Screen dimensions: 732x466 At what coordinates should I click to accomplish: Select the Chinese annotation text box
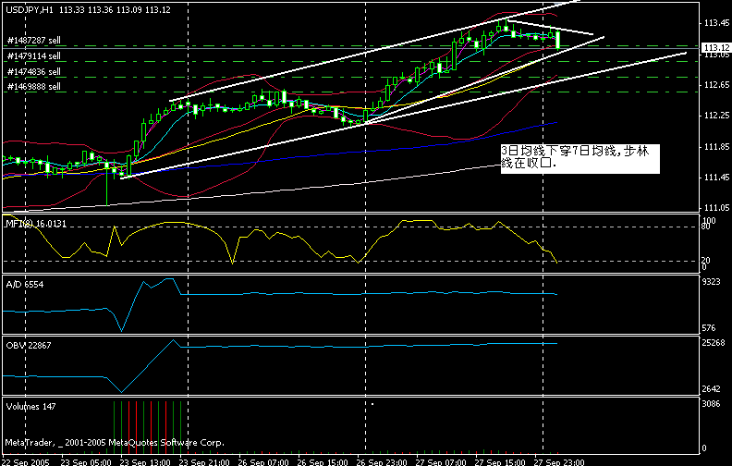tap(579, 159)
